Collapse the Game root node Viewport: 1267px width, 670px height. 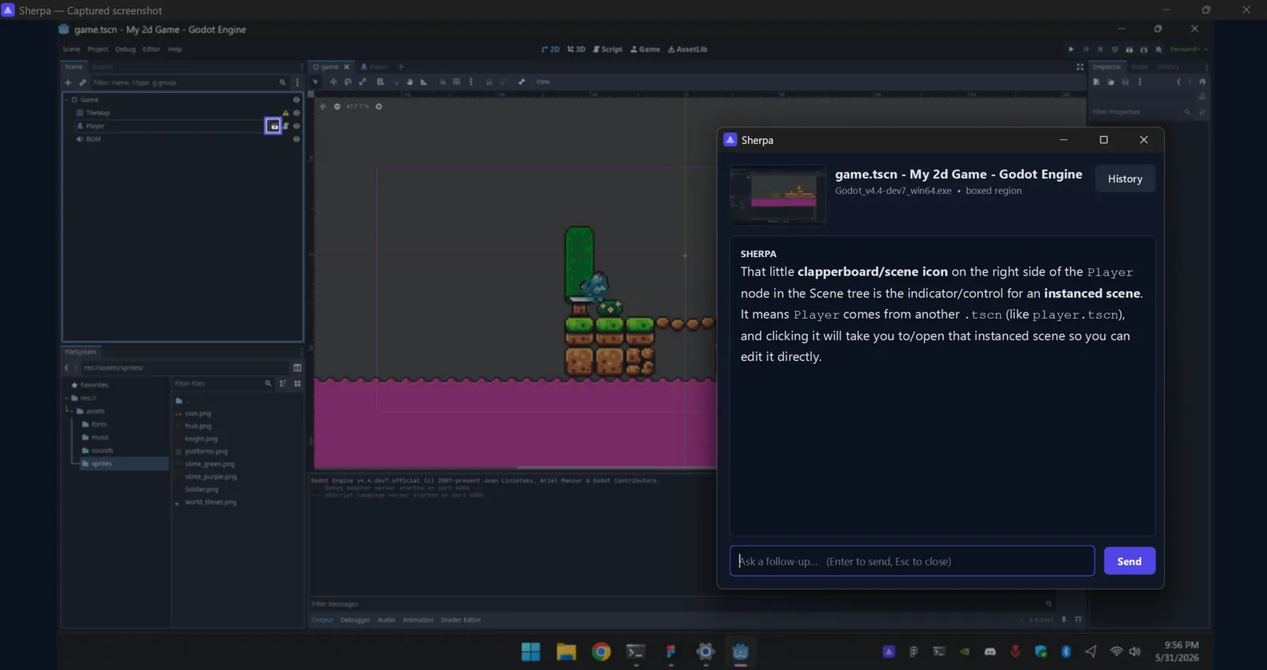click(67, 100)
